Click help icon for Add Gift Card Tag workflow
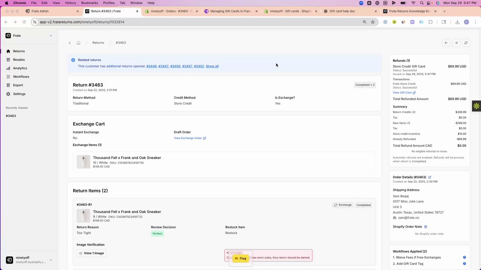 tap(464, 264)
